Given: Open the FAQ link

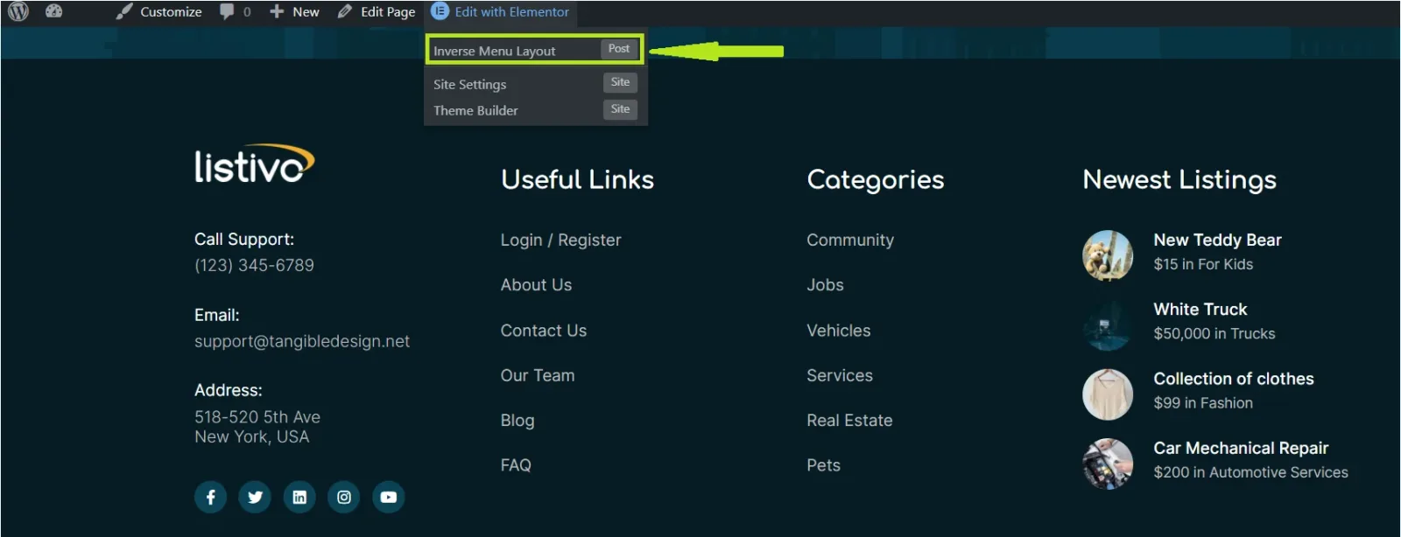Looking at the screenshot, I should pyautogui.click(x=516, y=465).
